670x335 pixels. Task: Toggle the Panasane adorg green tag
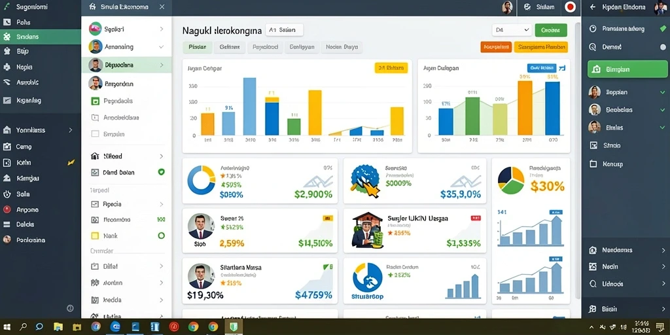click(x=663, y=29)
